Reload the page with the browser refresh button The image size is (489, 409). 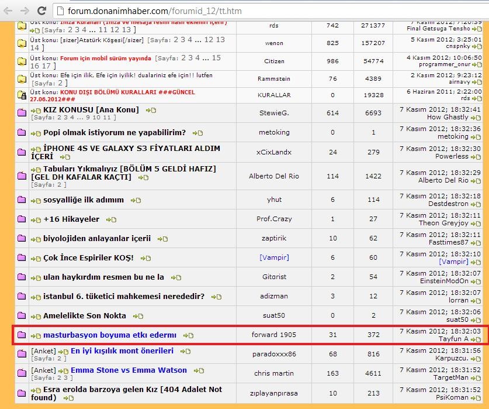pos(41,11)
